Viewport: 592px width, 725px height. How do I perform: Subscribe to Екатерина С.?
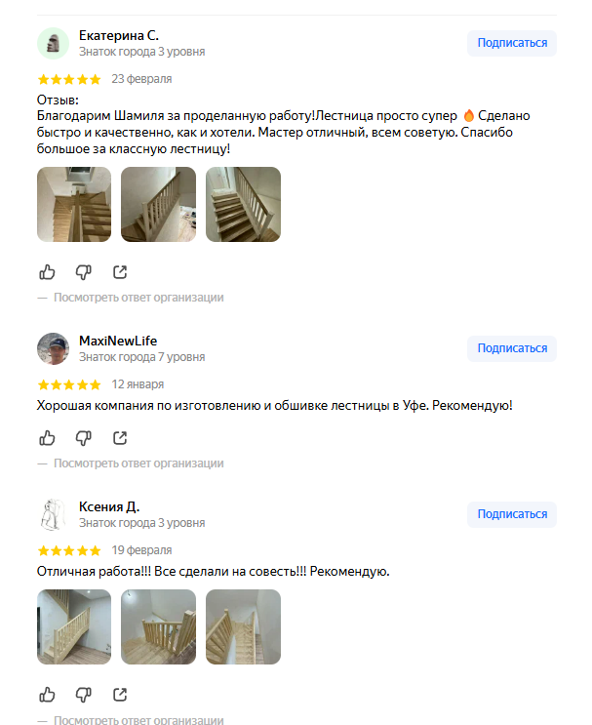click(x=512, y=43)
